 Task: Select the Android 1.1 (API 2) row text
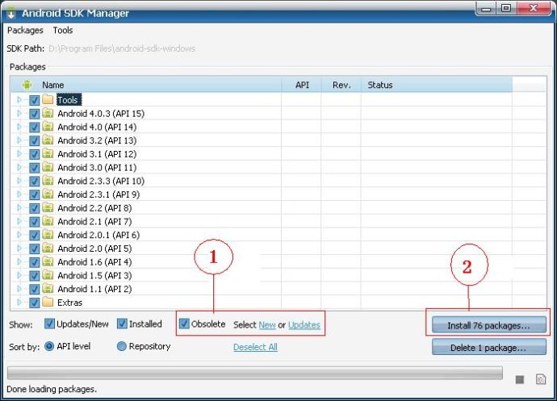[x=94, y=289]
